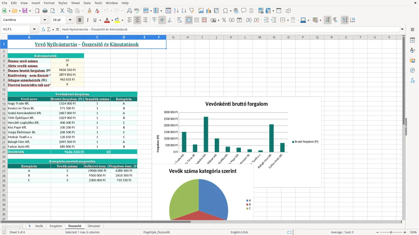
Task: Click zoom out minus button
Action: click(x=377, y=232)
